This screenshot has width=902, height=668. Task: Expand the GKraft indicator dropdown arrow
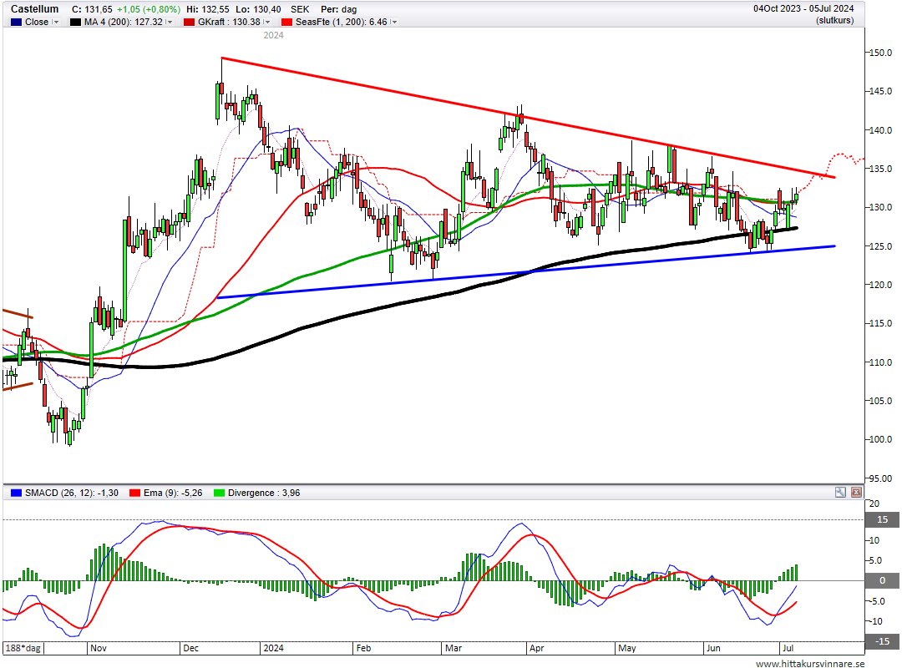pos(267,22)
